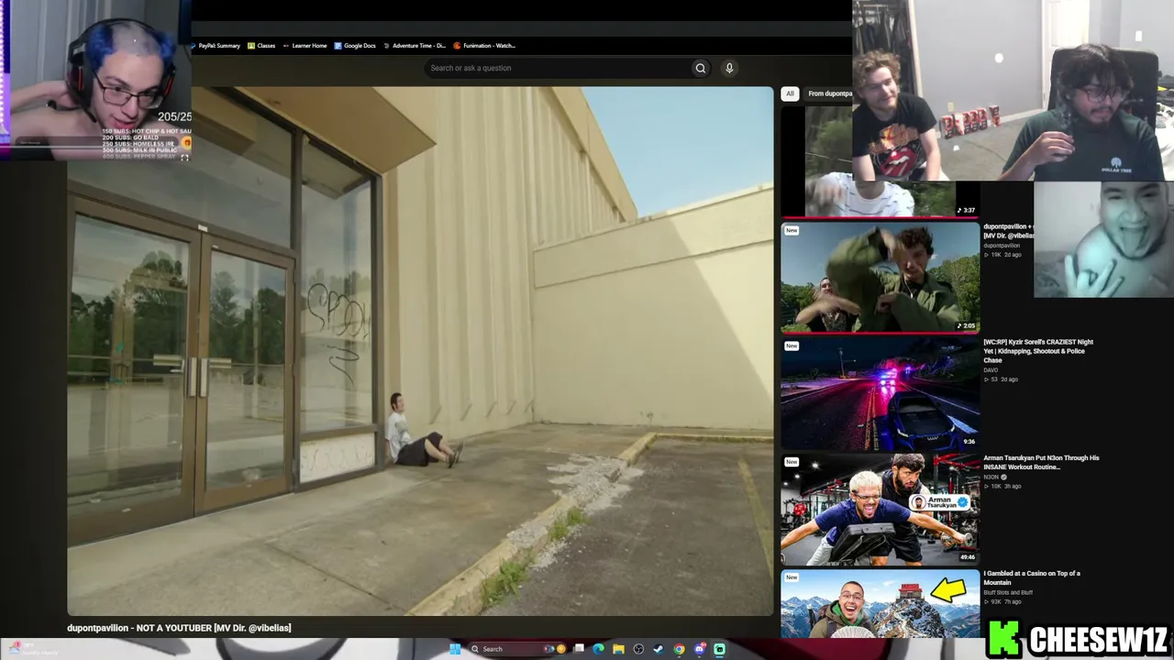Screen dimensions: 1174x660
Task: Focus the 'Search or ask a question' field
Action: coord(557,68)
